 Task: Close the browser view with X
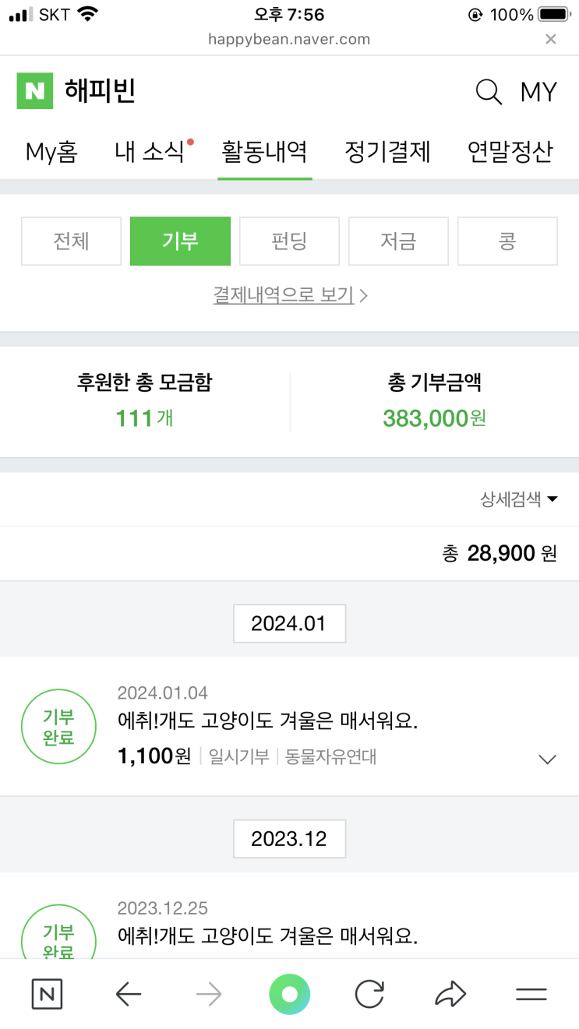[551, 39]
